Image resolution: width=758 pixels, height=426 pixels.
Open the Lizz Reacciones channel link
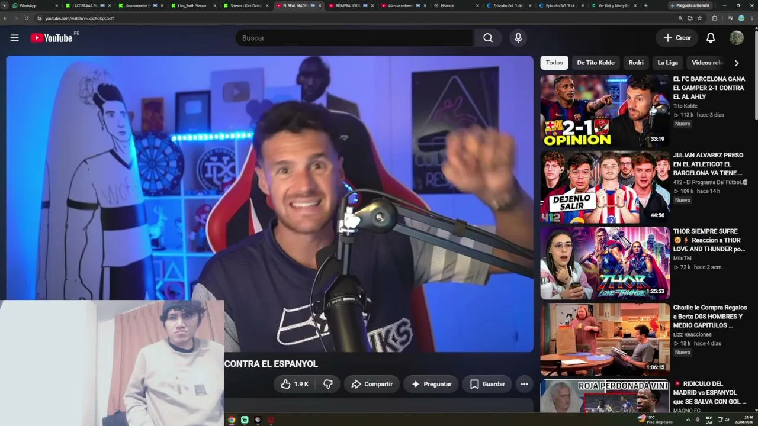pos(692,335)
